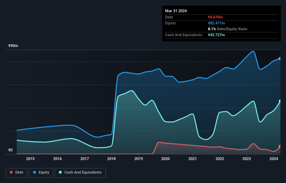This screenshot has height=183, width=286.
Task: Click the 2015 x-axis label
Action: point(30,159)
